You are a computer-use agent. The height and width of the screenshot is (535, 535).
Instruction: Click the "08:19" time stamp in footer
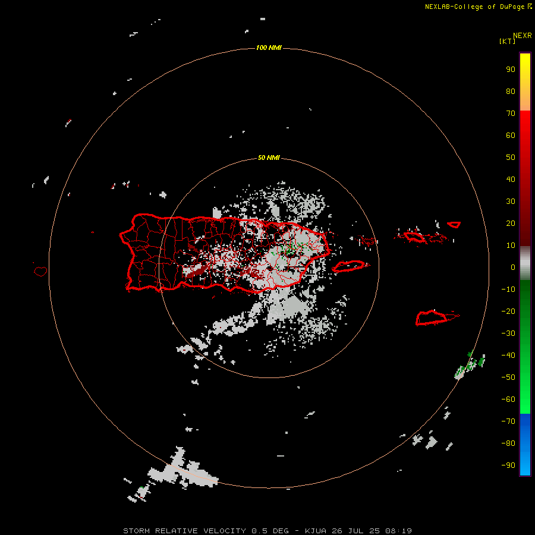click(398, 531)
